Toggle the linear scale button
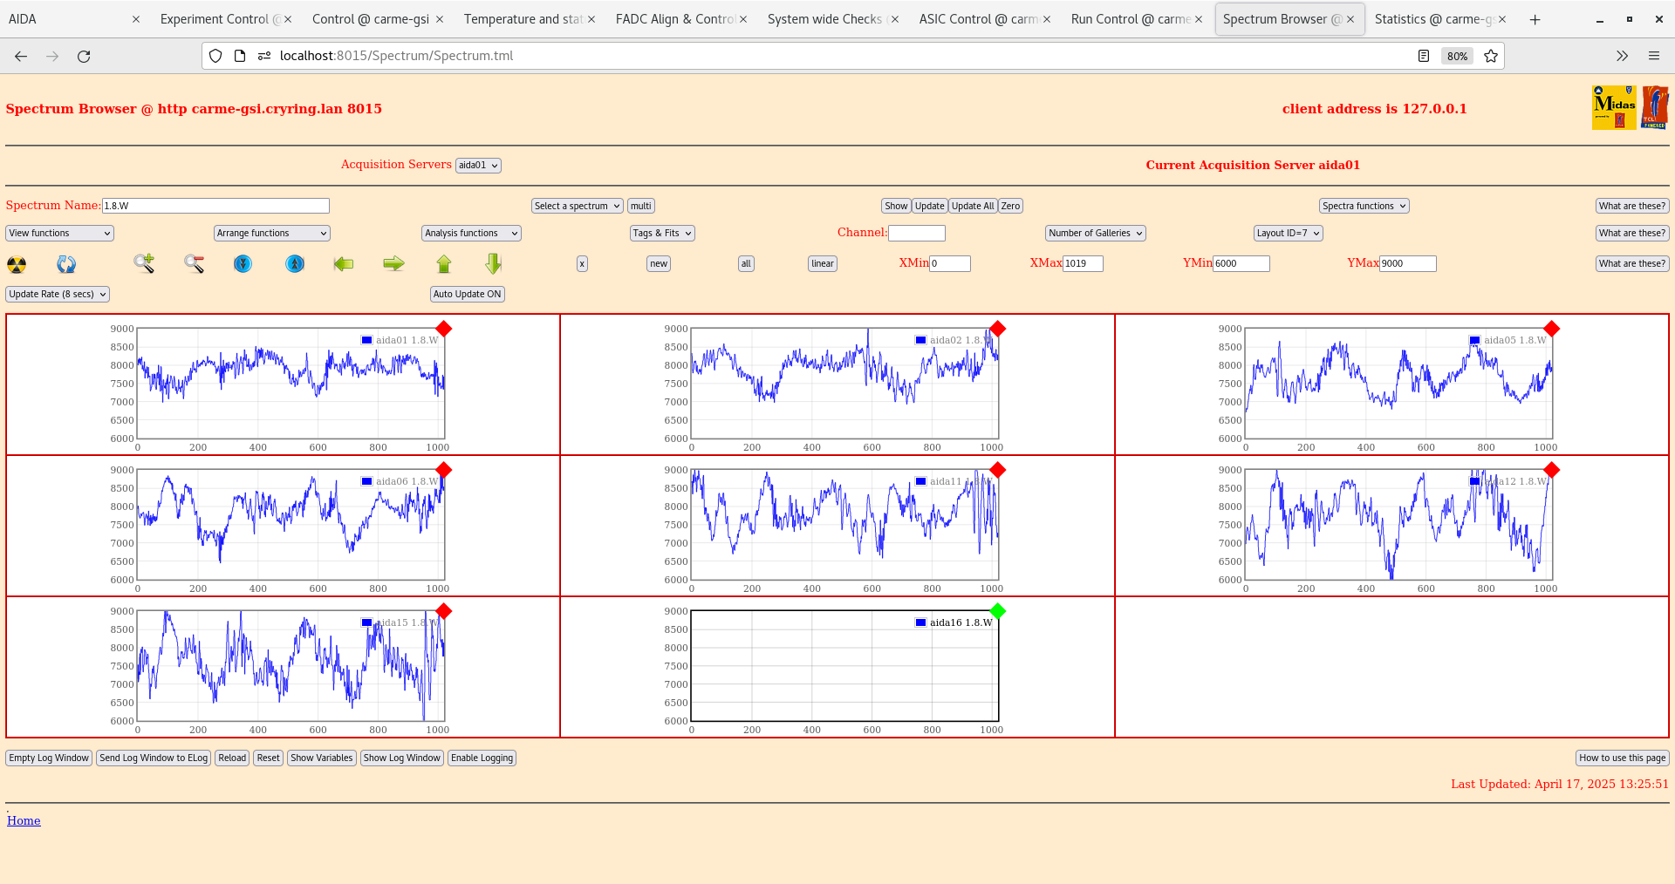The image size is (1675, 884). (x=822, y=263)
